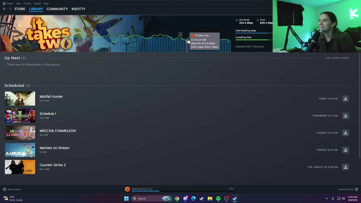
Task: Select the Mistfall Hunter title
Action: [x=51, y=96]
